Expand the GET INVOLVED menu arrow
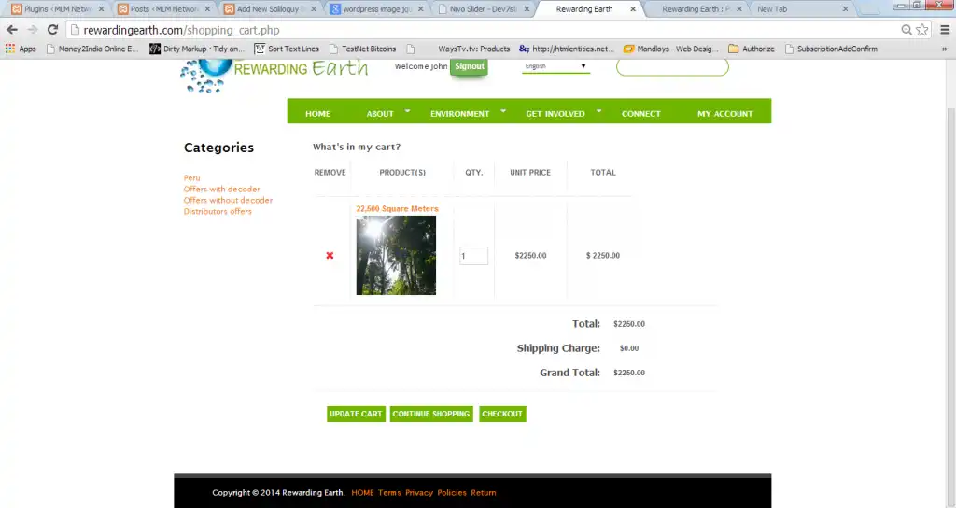The width and height of the screenshot is (956, 508). pyautogui.click(x=598, y=111)
